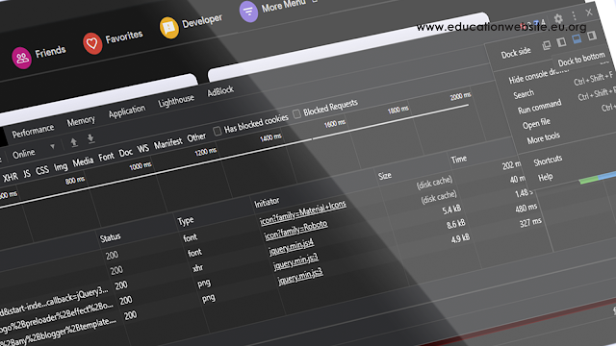Click the red Favorites heart icon
Viewport: 616px width, 346px height.
pyautogui.click(x=92, y=43)
